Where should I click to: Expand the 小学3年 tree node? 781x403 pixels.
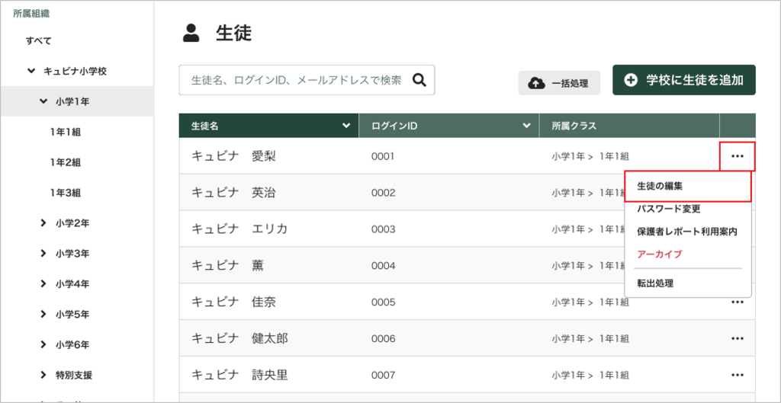[43, 254]
